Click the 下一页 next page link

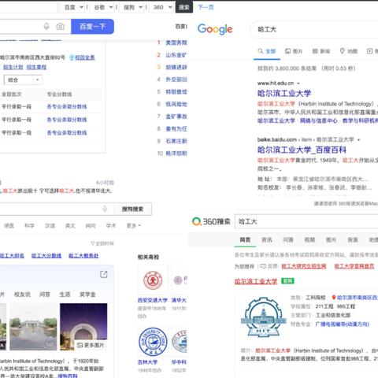coord(206,7)
